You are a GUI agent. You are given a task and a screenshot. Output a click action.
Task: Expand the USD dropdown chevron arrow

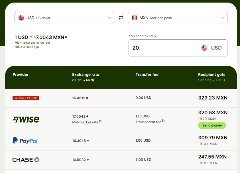click(x=109, y=18)
